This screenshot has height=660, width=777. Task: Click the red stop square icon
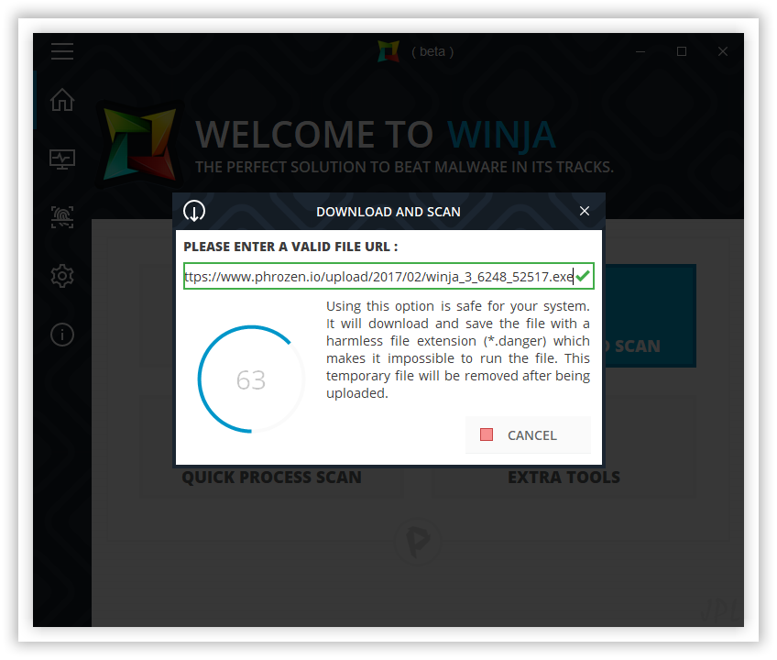[487, 434]
